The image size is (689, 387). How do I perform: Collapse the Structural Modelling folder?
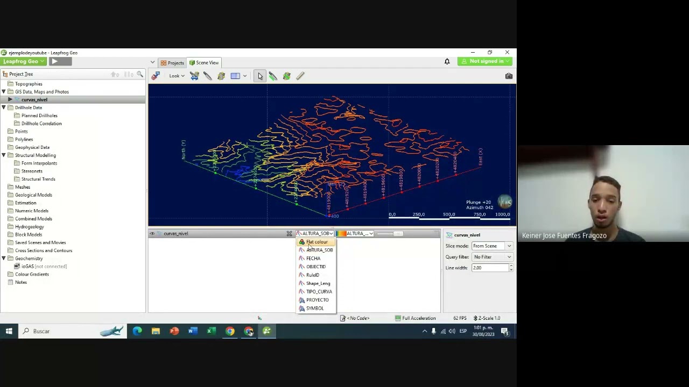coord(4,155)
